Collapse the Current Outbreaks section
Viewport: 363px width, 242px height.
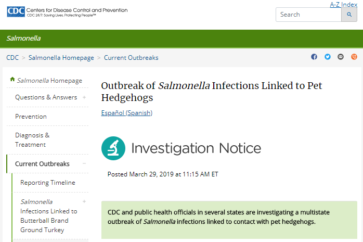pyautogui.click(x=84, y=164)
